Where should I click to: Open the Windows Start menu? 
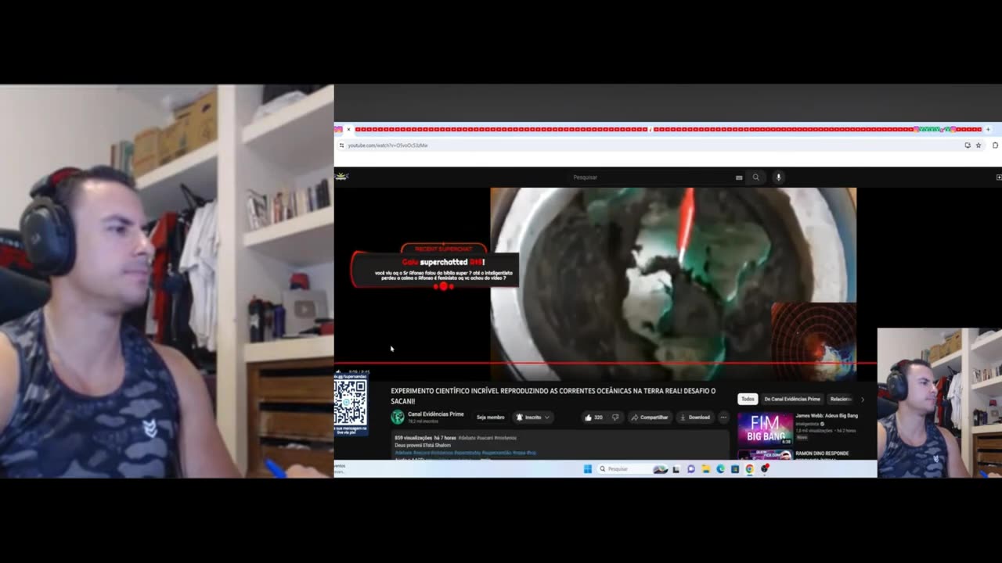point(587,469)
